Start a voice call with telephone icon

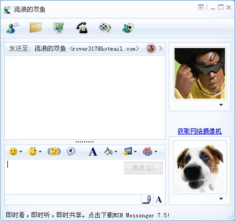coord(82,27)
